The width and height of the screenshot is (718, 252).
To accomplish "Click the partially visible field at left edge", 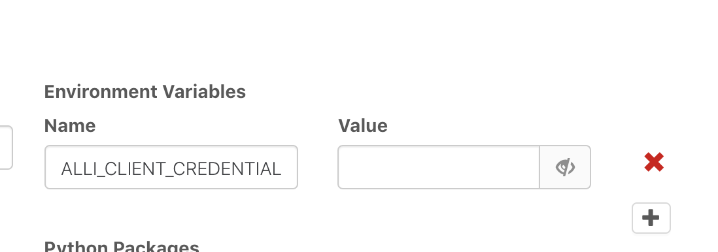I will [x=6, y=148].
